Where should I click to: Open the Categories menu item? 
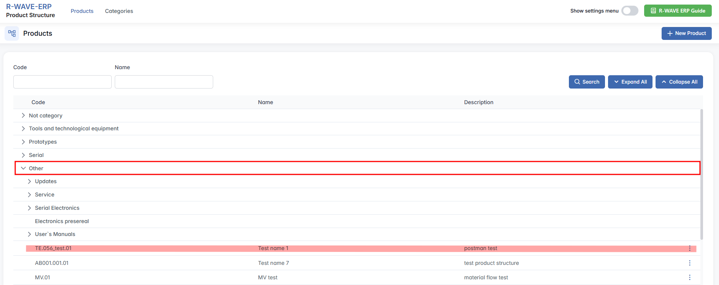click(119, 11)
